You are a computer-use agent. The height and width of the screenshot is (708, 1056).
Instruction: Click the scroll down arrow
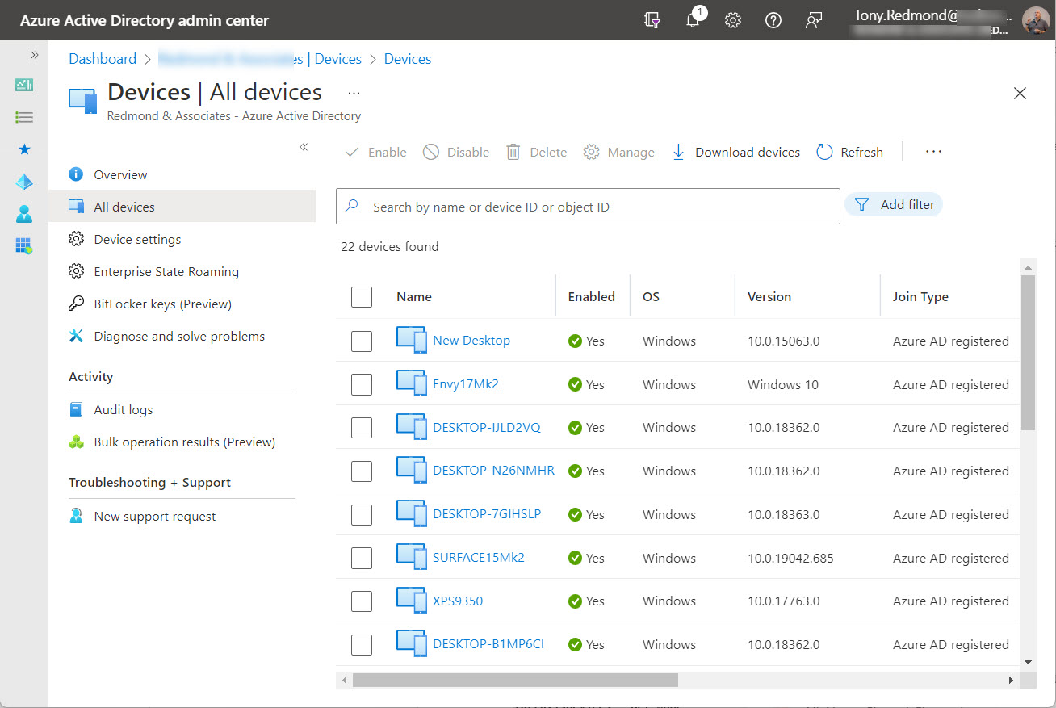point(1028,662)
